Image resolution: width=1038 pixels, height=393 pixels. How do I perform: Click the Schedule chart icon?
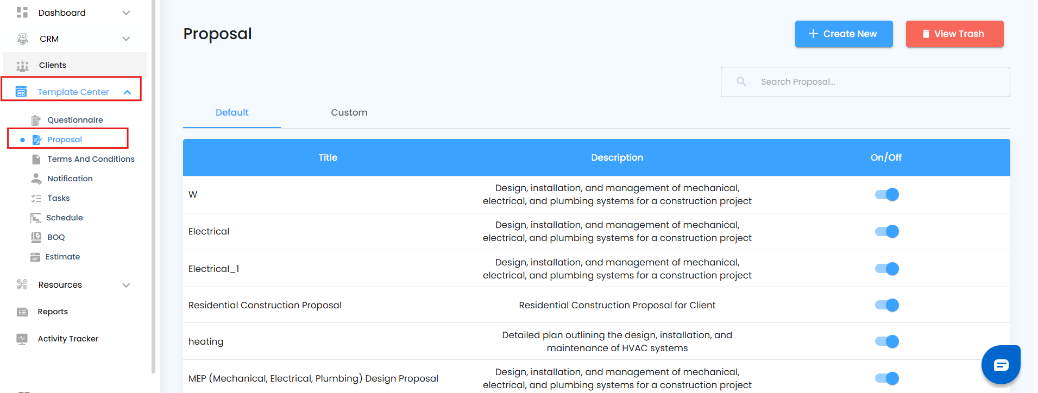click(x=36, y=218)
